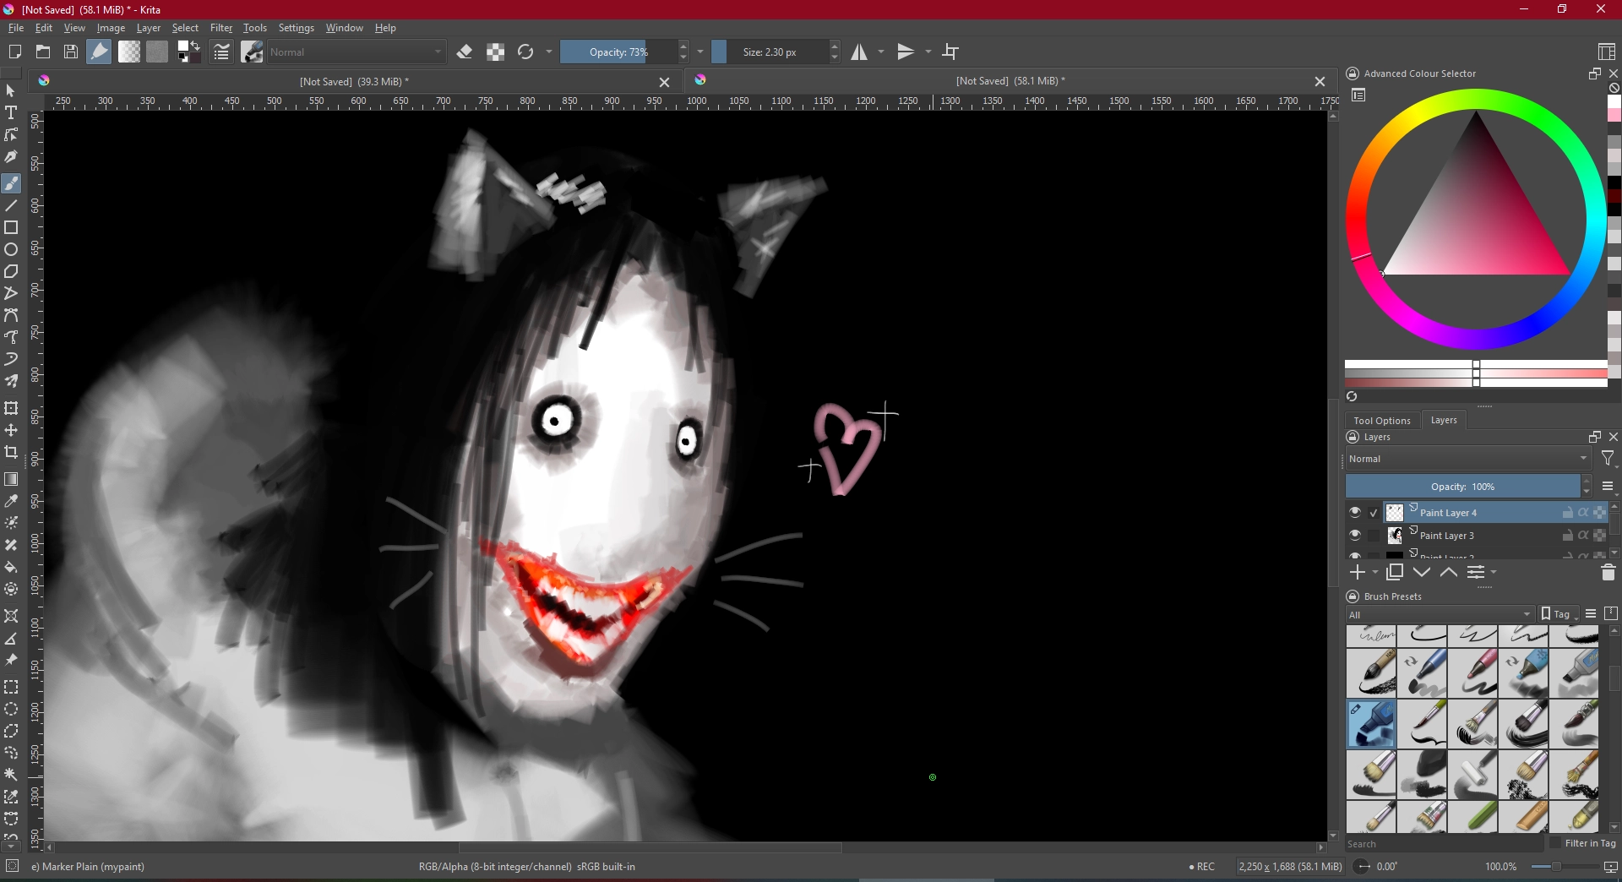The width and height of the screenshot is (1622, 882).
Task: Hide Paint Layer 4 with eye icon
Action: point(1355,513)
